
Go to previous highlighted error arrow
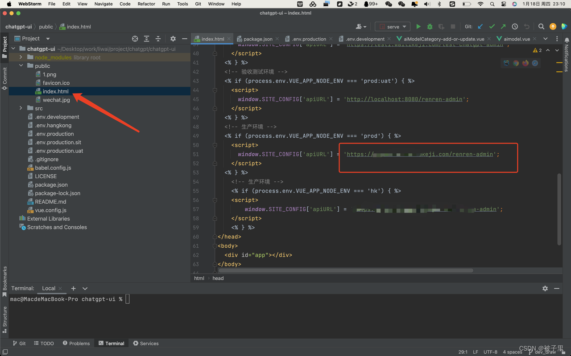pos(548,50)
